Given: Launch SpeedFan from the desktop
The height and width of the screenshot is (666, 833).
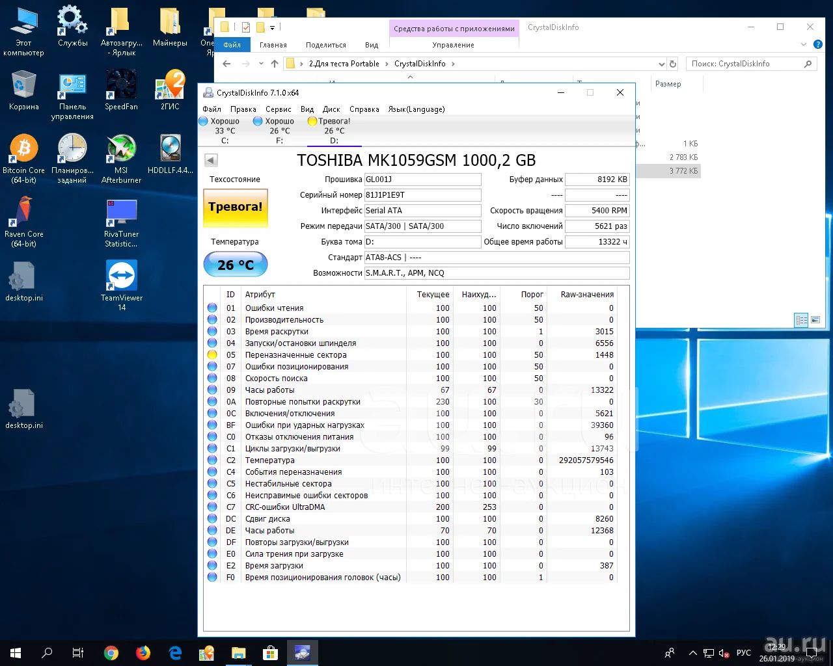Looking at the screenshot, I should [x=121, y=90].
